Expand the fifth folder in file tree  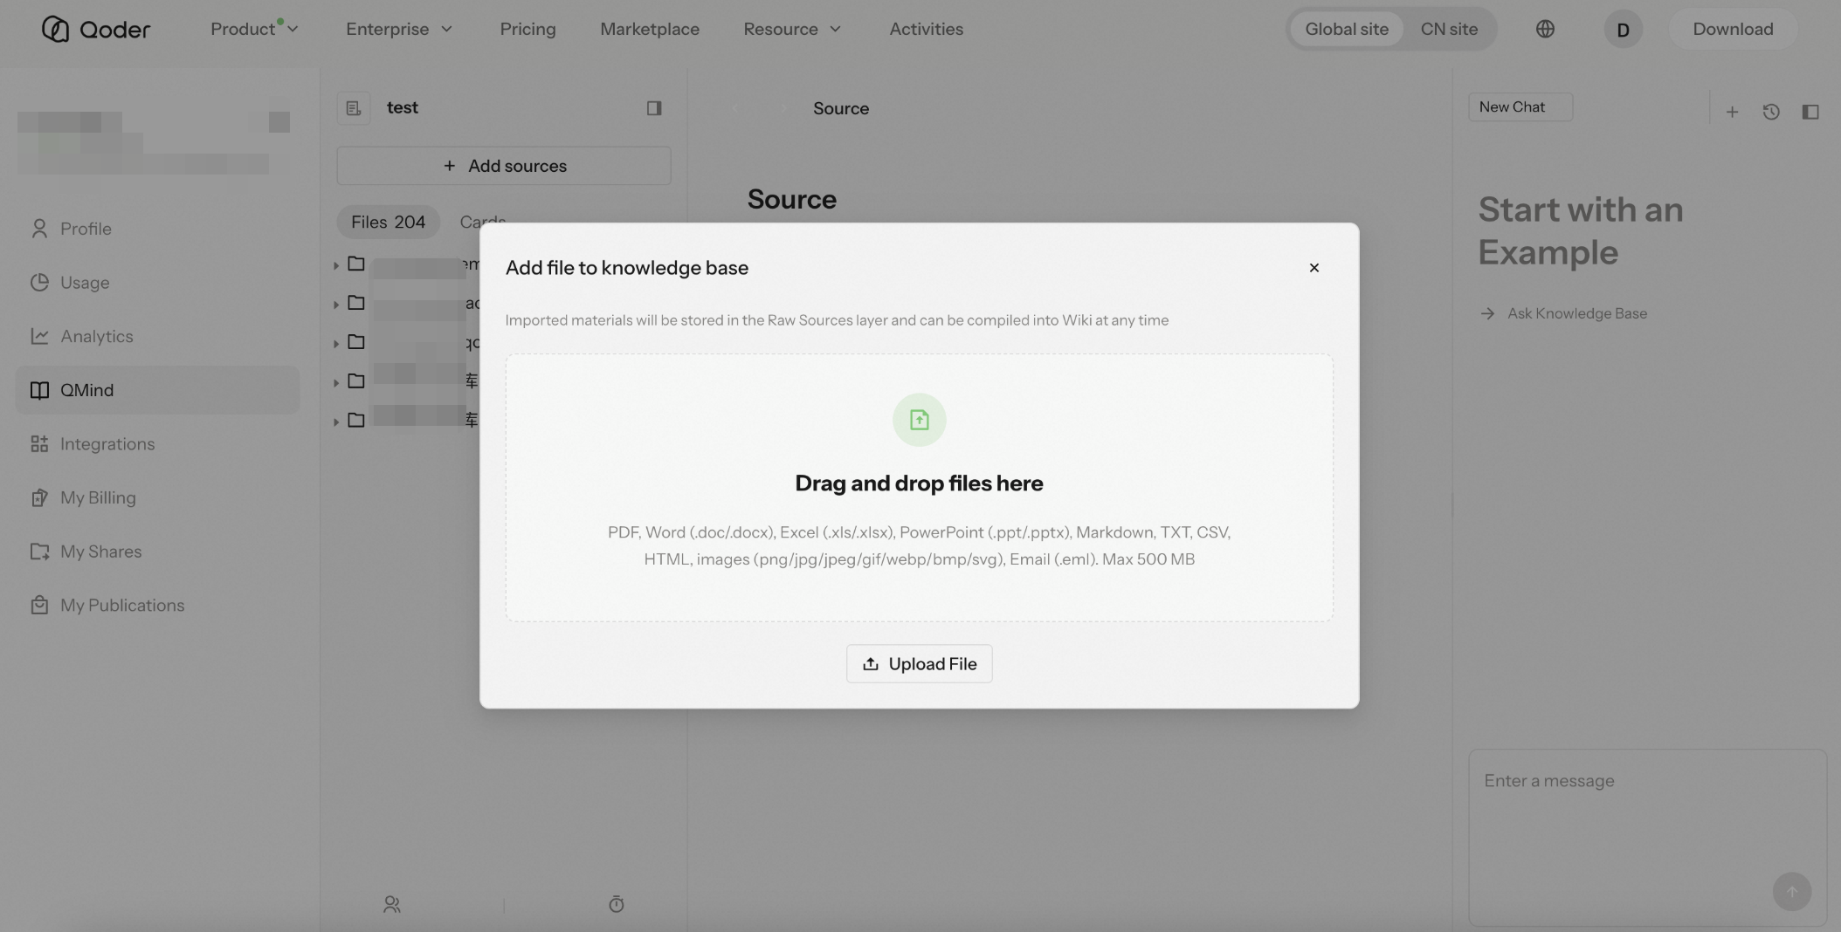(335, 421)
